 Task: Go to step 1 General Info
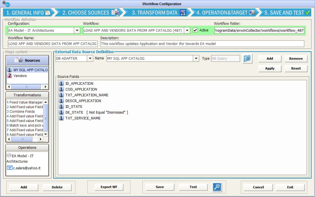pyautogui.click(x=28, y=13)
